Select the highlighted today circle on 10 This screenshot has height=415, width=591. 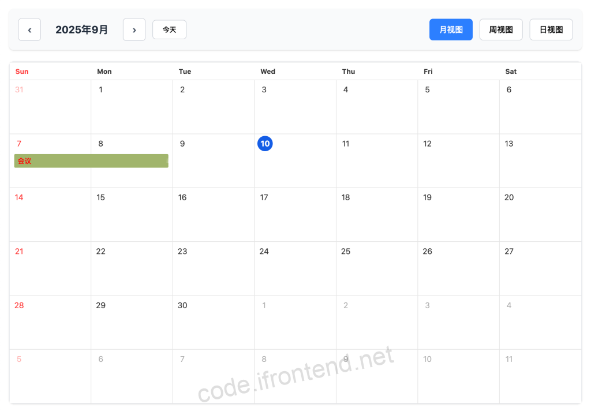point(265,143)
